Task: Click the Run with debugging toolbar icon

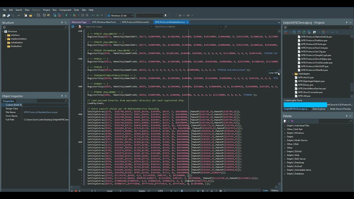Action: pos(75,15)
